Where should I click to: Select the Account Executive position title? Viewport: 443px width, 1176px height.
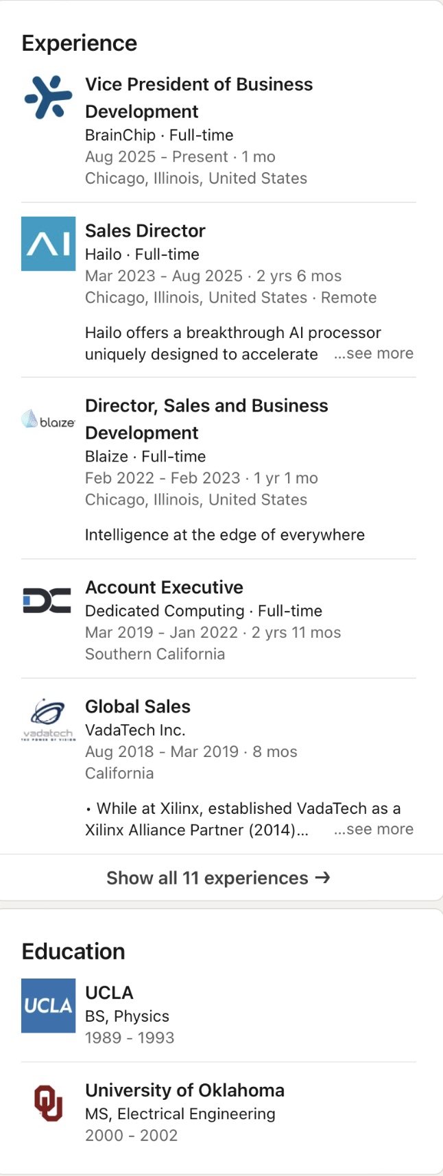click(x=164, y=587)
